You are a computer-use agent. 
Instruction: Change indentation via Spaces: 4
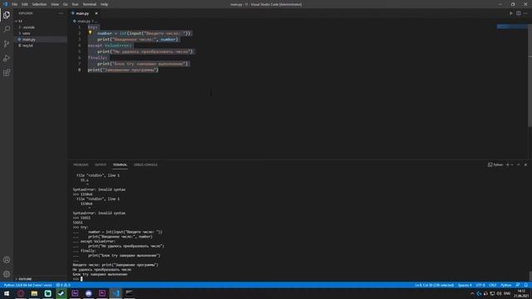pyautogui.click(x=465, y=285)
